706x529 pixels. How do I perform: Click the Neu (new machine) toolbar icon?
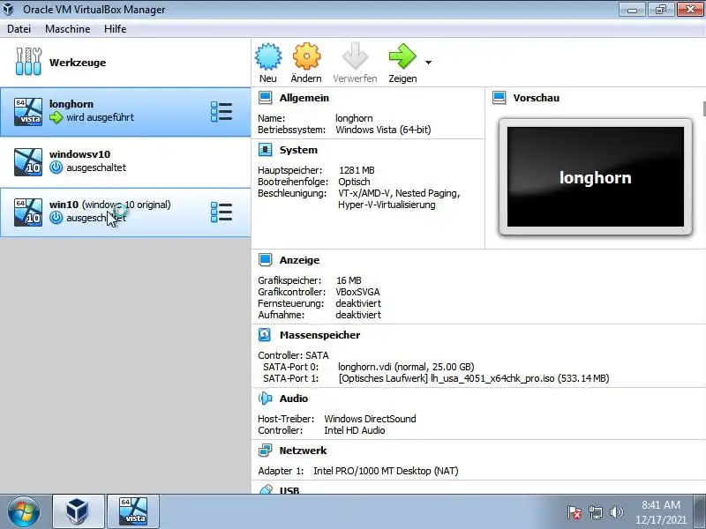point(268,56)
